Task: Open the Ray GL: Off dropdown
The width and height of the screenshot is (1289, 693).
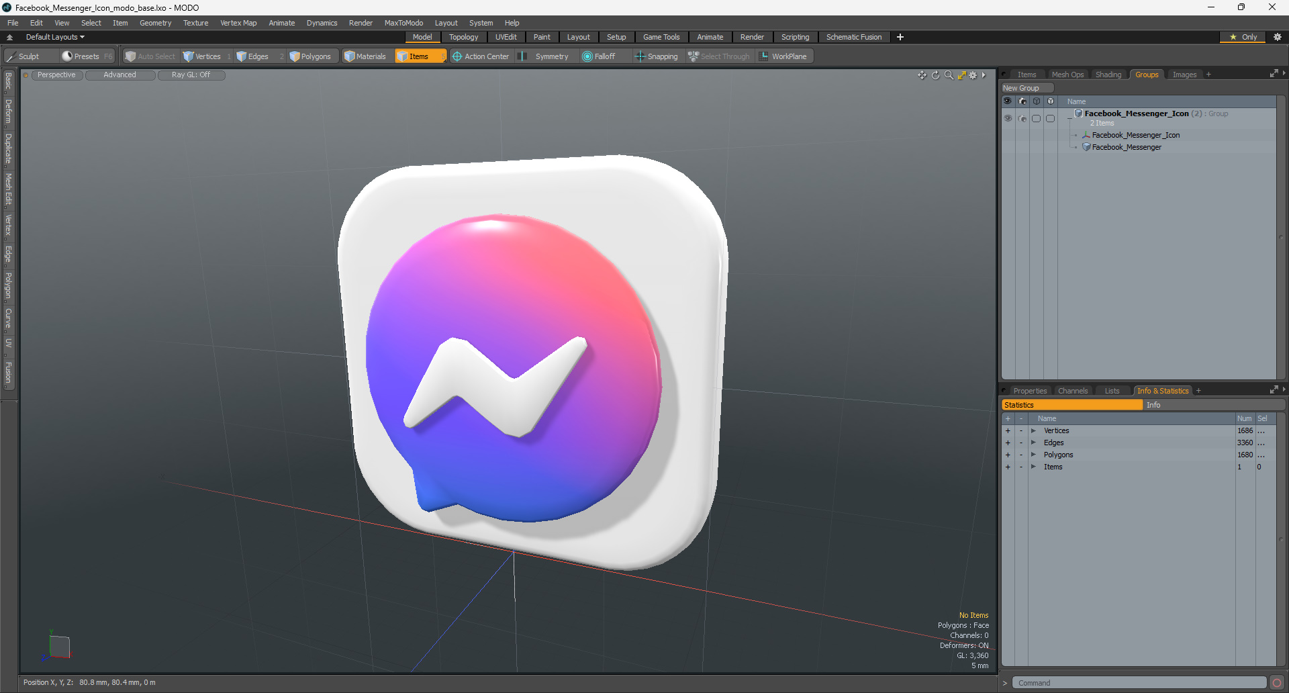Action: point(191,75)
